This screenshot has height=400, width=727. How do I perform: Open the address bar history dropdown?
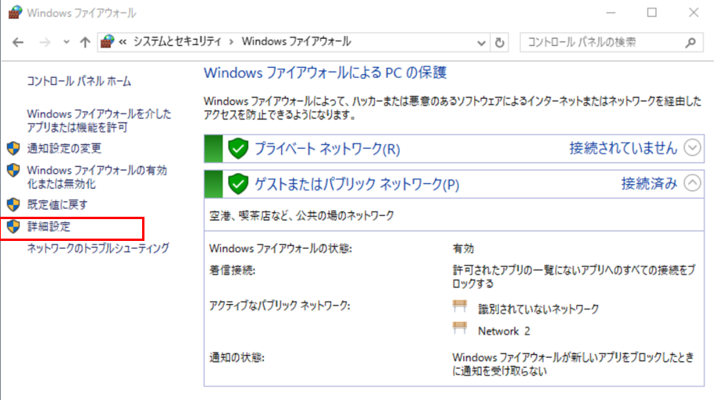(483, 42)
